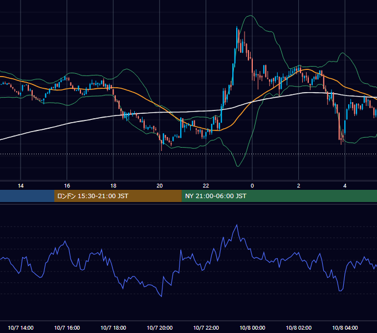
Task: Click the tallest candlestick at the price spike peak
Action: point(237,38)
